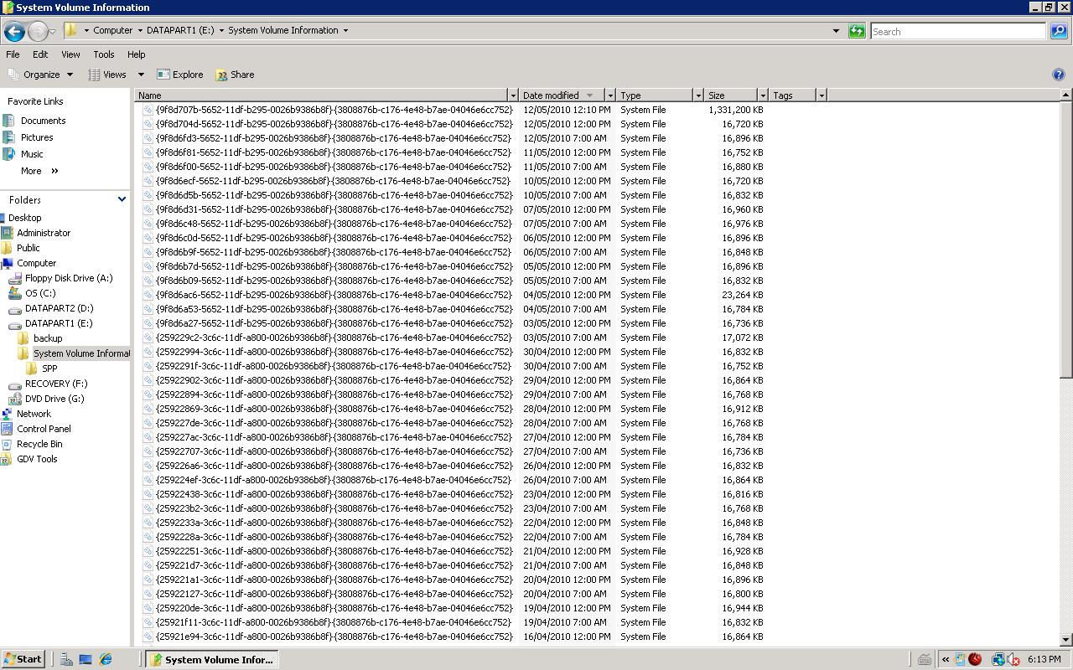Open the network status tray icon

[x=997, y=658]
